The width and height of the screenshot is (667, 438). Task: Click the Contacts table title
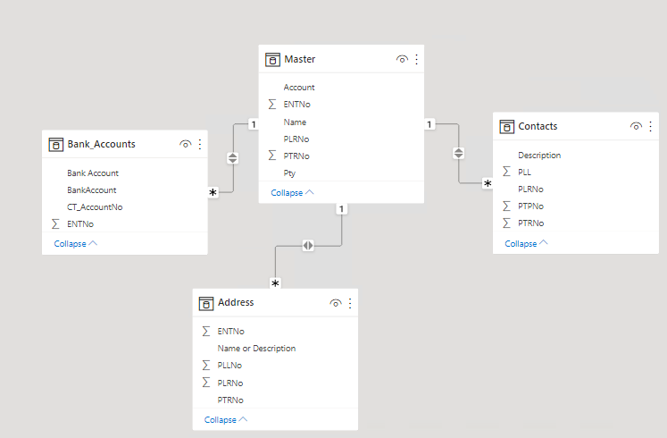pos(538,126)
